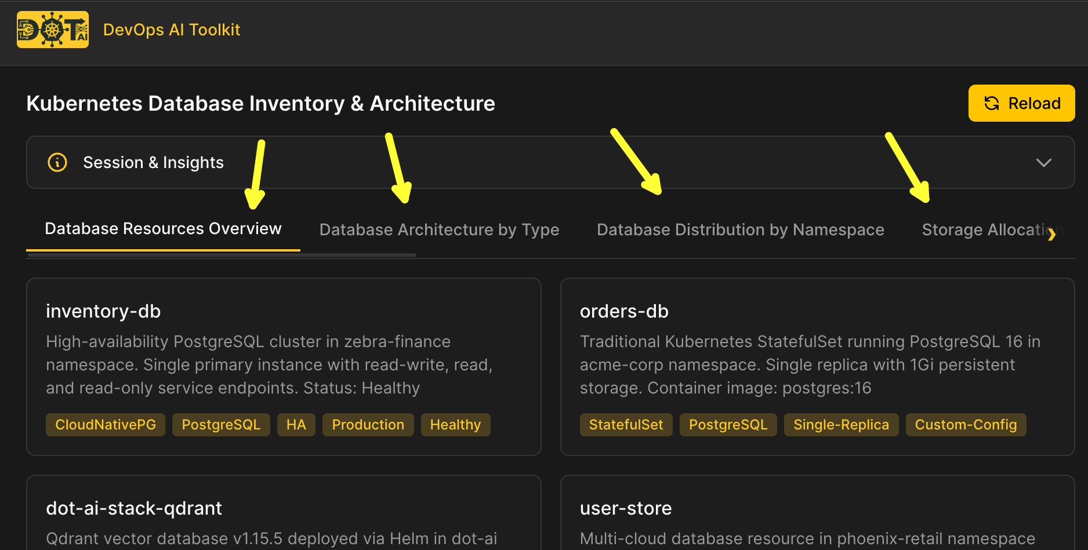Expand the Session & Insights chevron
Image resolution: width=1088 pixels, height=550 pixels.
coord(1043,163)
